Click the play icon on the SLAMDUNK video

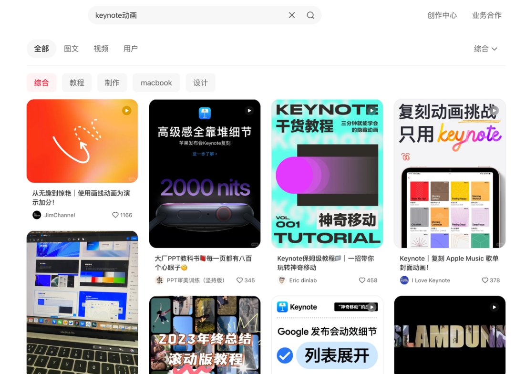[x=494, y=307]
